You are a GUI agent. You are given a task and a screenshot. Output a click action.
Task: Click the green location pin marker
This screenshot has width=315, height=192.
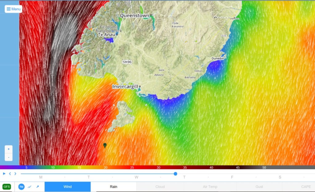click(x=105, y=145)
